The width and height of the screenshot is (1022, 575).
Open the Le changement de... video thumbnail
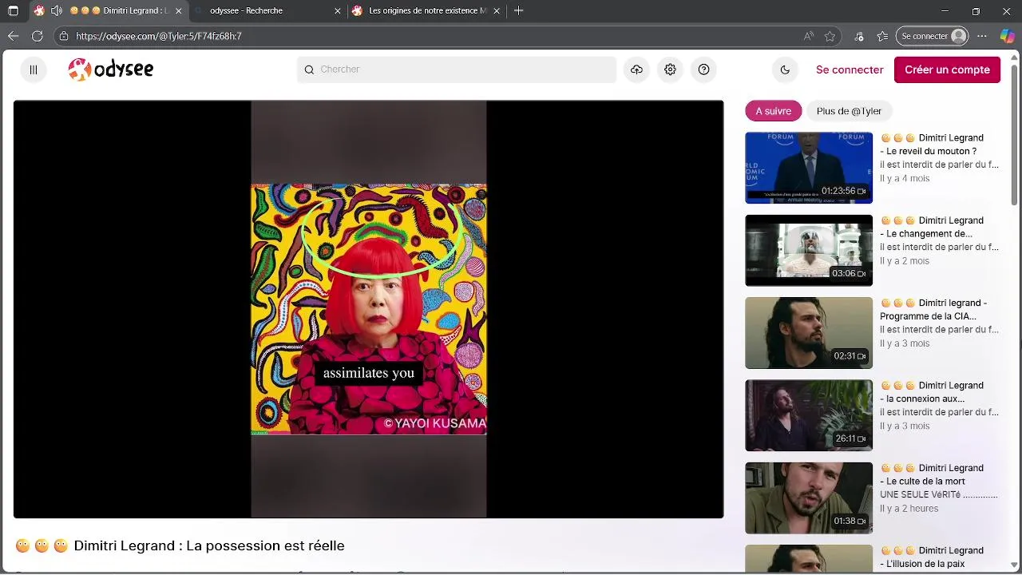tap(809, 250)
